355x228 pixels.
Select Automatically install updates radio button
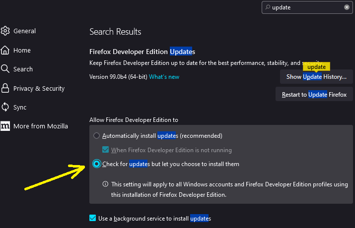(x=96, y=136)
